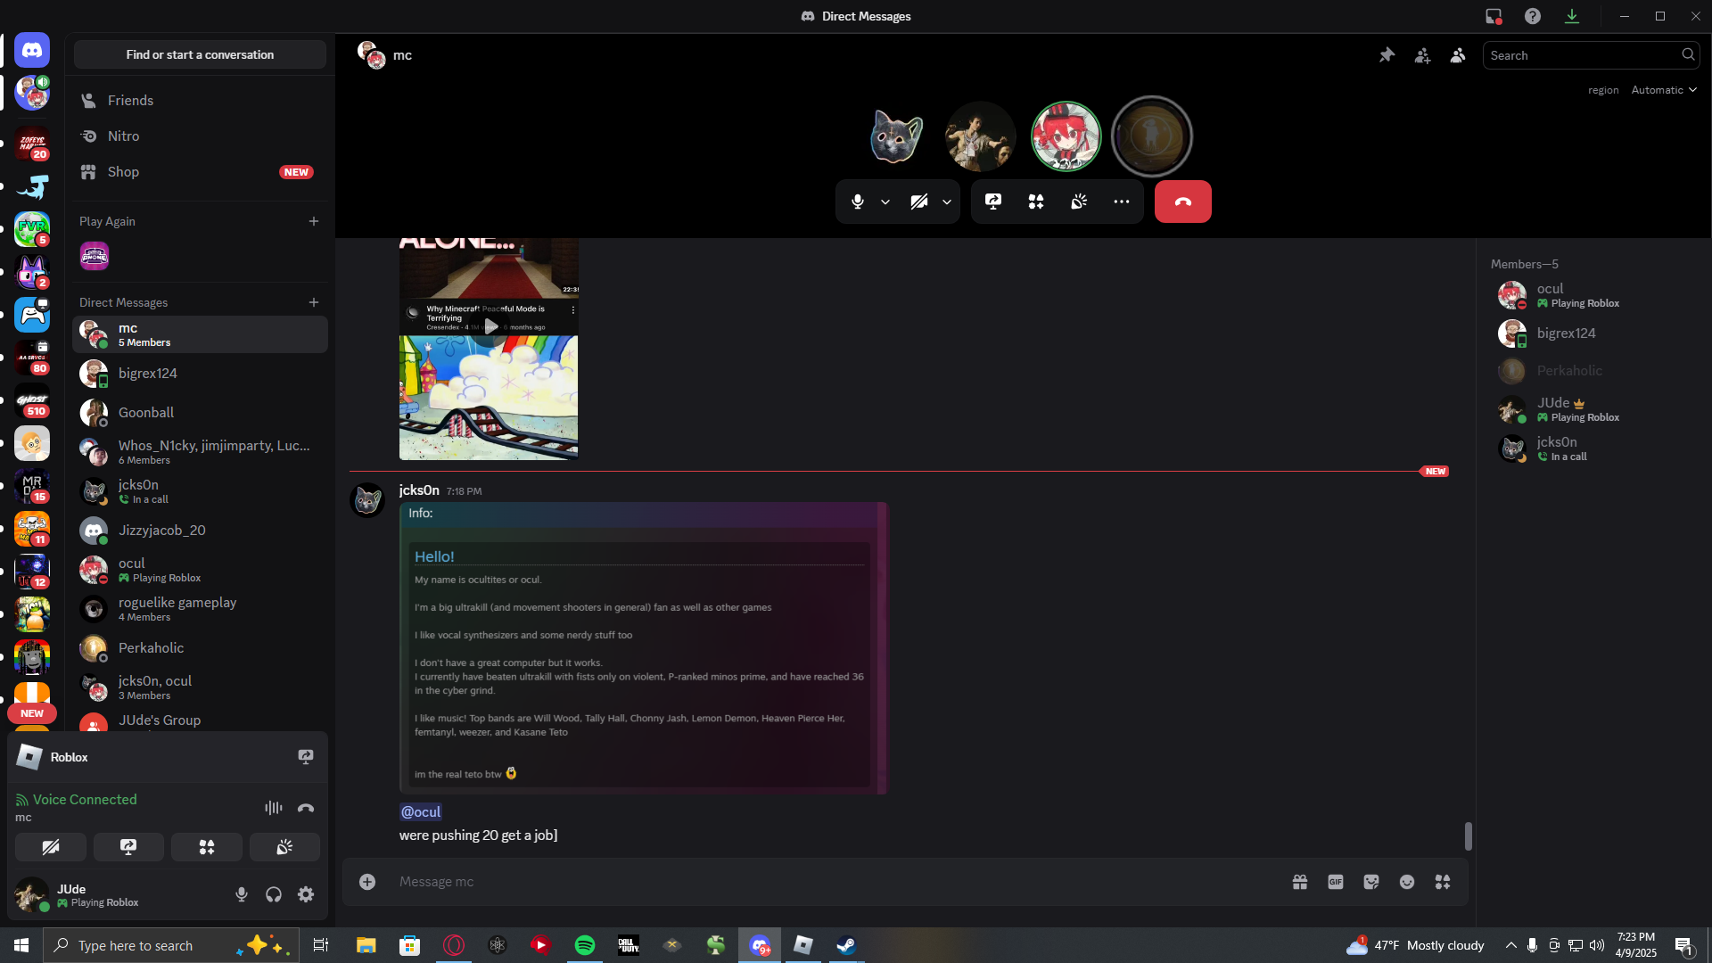Hide the member list using people icon
Viewport: 1712px width, 963px height.
pos(1458,55)
